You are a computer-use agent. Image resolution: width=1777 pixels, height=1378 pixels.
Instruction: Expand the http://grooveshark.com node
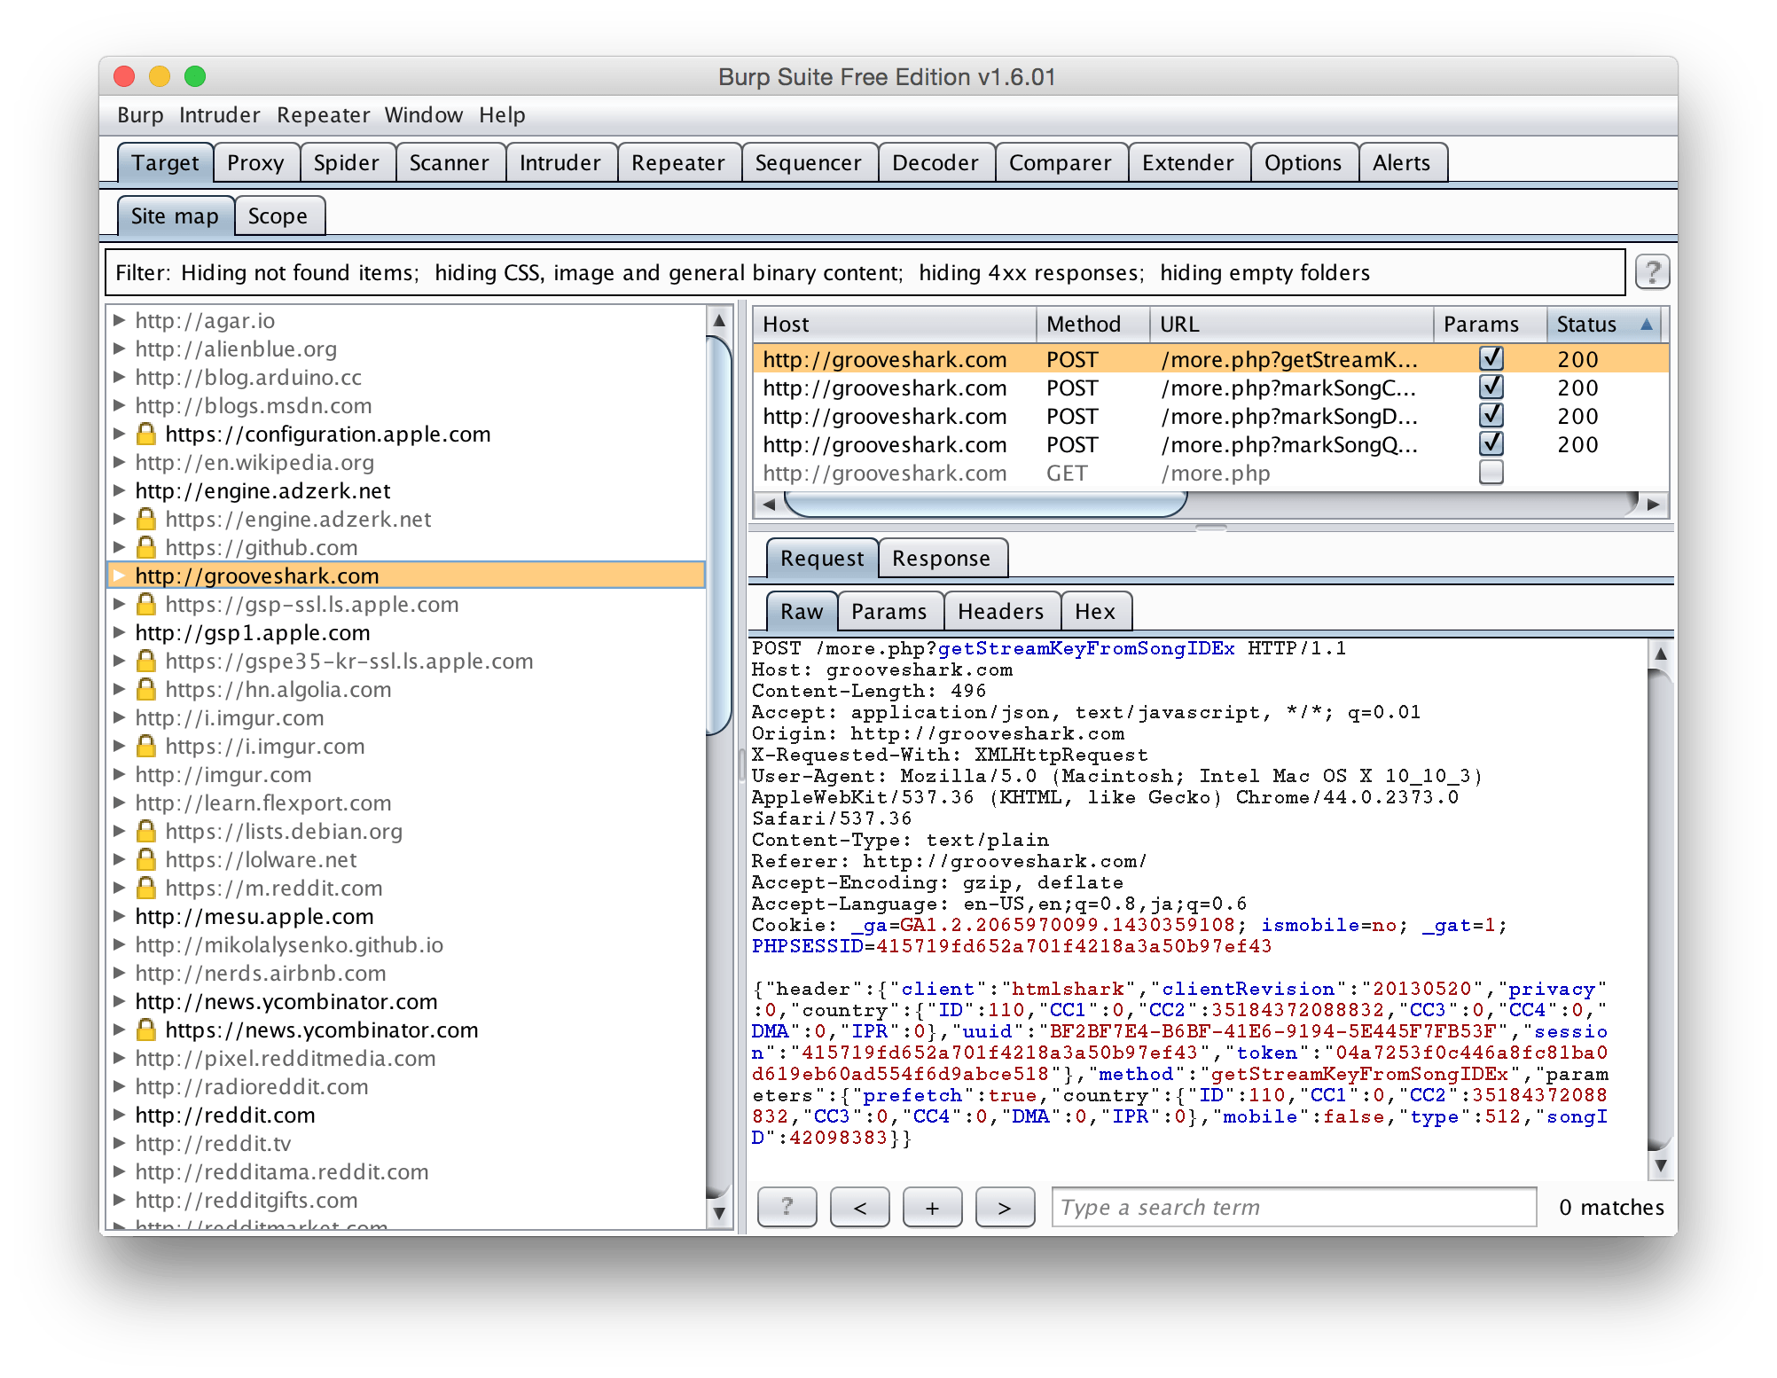(119, 575)
